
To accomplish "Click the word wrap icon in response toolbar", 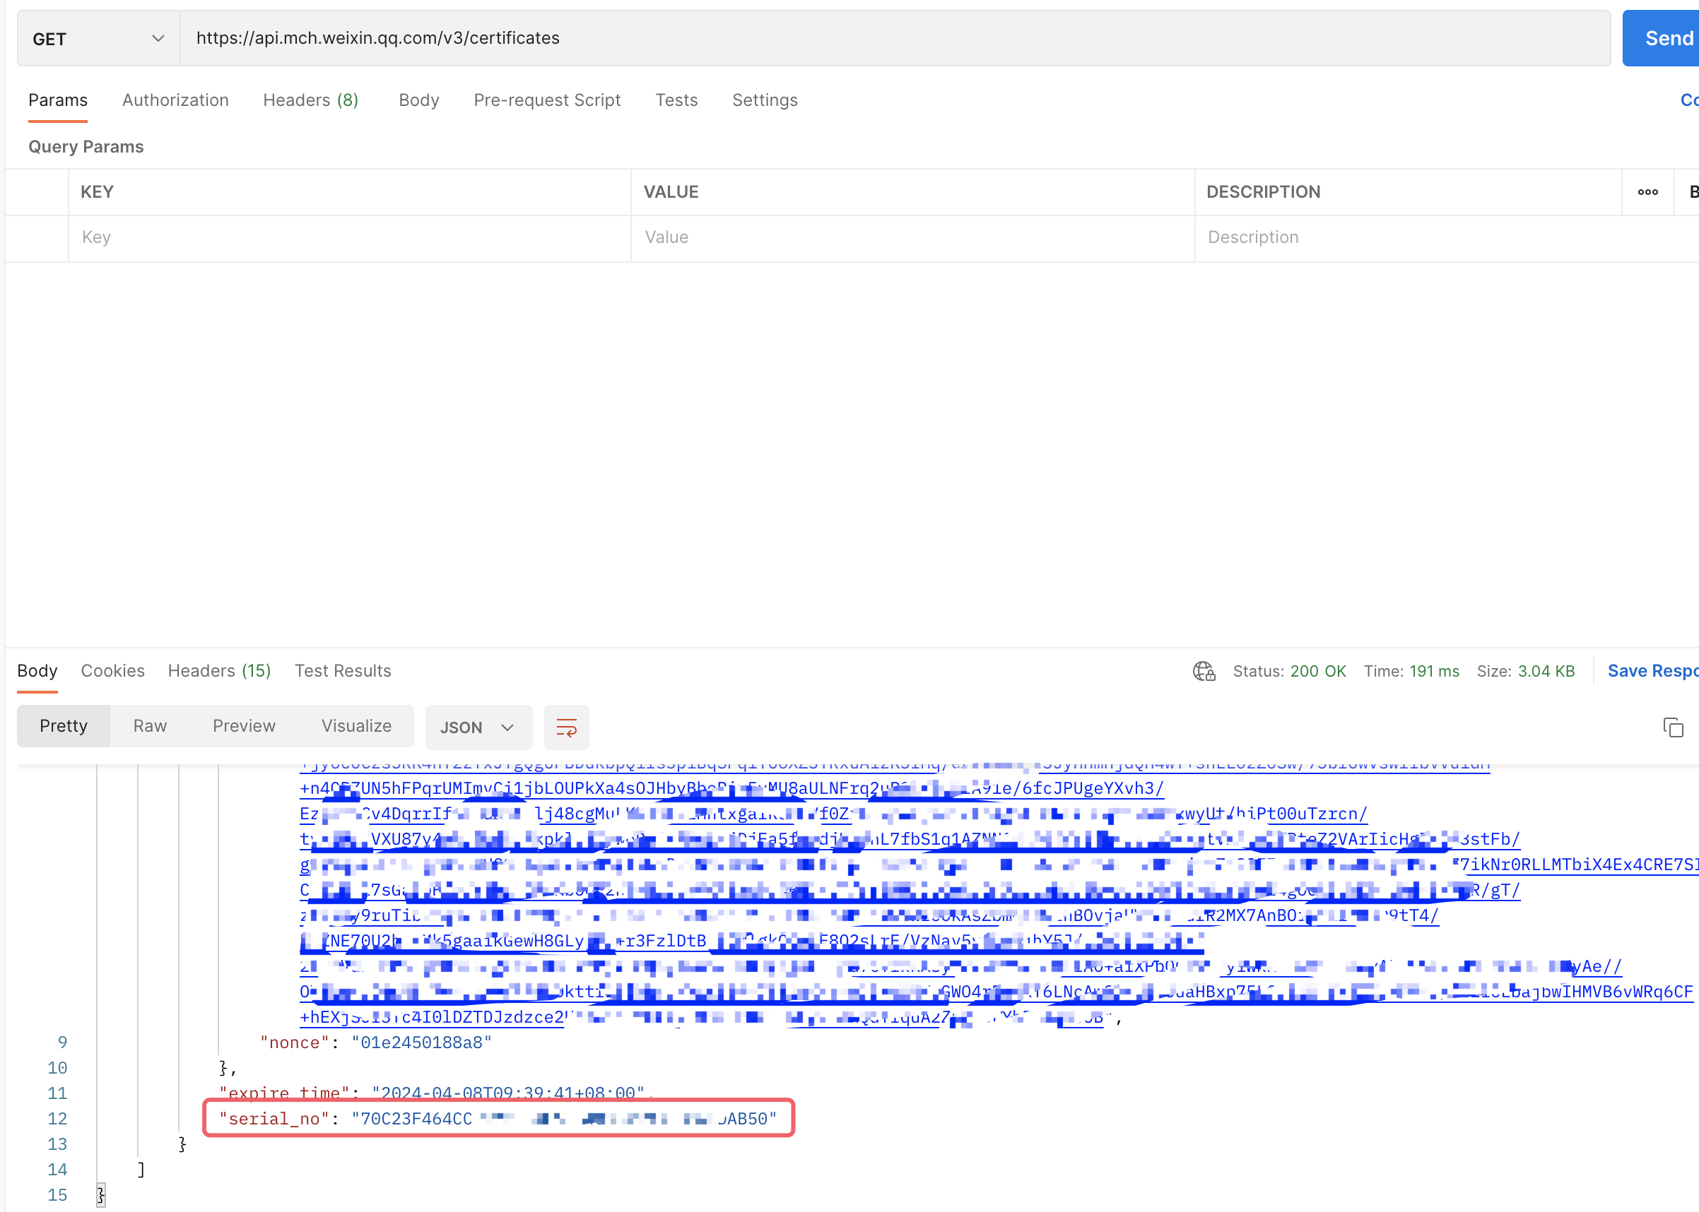I will [566, 727].
